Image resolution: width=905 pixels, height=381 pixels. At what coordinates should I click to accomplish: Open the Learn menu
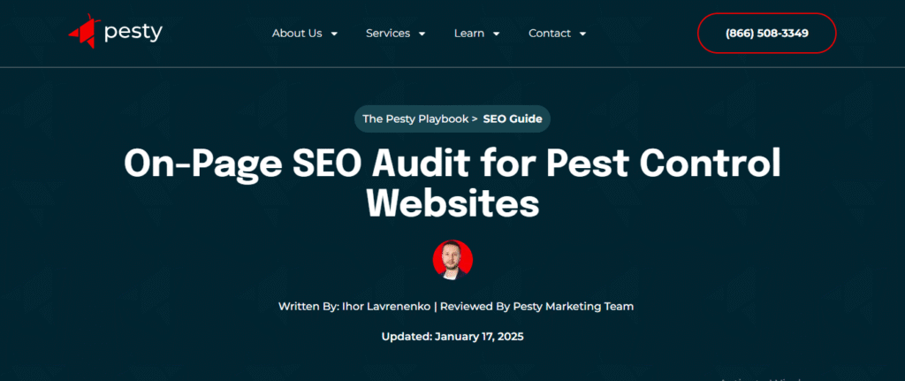coord(468,34)
